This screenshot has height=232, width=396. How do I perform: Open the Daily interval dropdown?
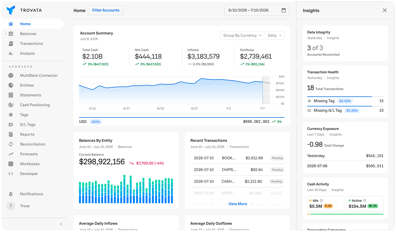(275, 36)
